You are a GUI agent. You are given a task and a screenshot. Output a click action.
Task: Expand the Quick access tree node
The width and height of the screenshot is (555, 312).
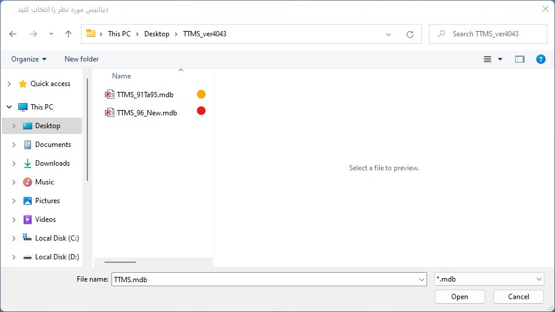tap(9, 84)
